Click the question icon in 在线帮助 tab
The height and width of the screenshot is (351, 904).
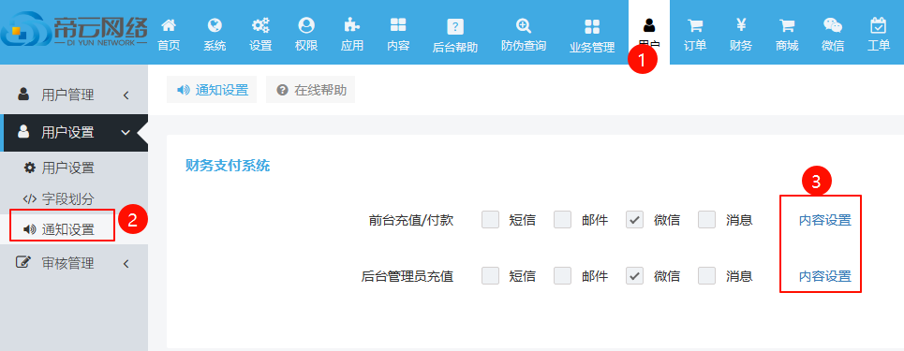[282, 90]
